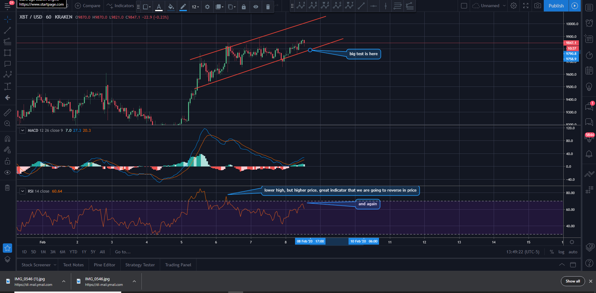Open the Unnamed layout dropdown
This screenshot has height=293, width=596.
coord(489,6)
